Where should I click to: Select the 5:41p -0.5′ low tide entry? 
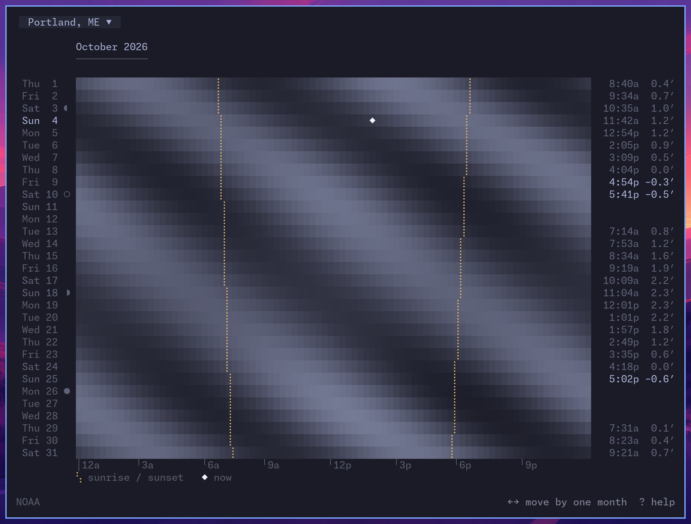[x=641, y=194]
